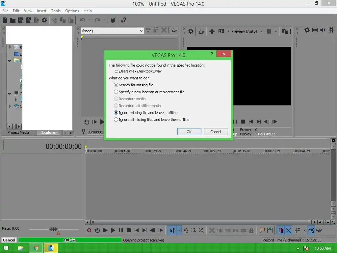The image size is (337, 253).
Task: Open Edit tool selector dropdown arrow
Action: (179, 230)
